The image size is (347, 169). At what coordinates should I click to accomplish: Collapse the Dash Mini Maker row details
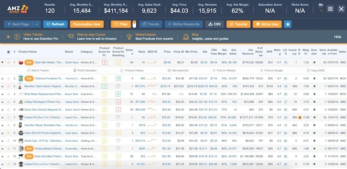point(3,62)
